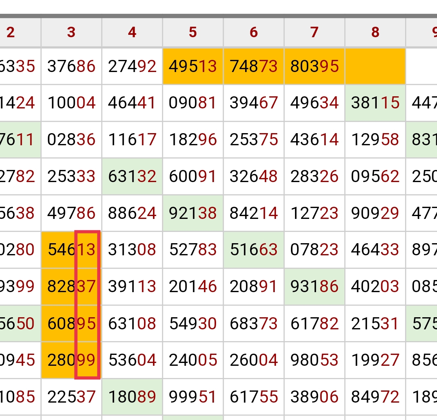Select the green cell 63132

(132, 176)
